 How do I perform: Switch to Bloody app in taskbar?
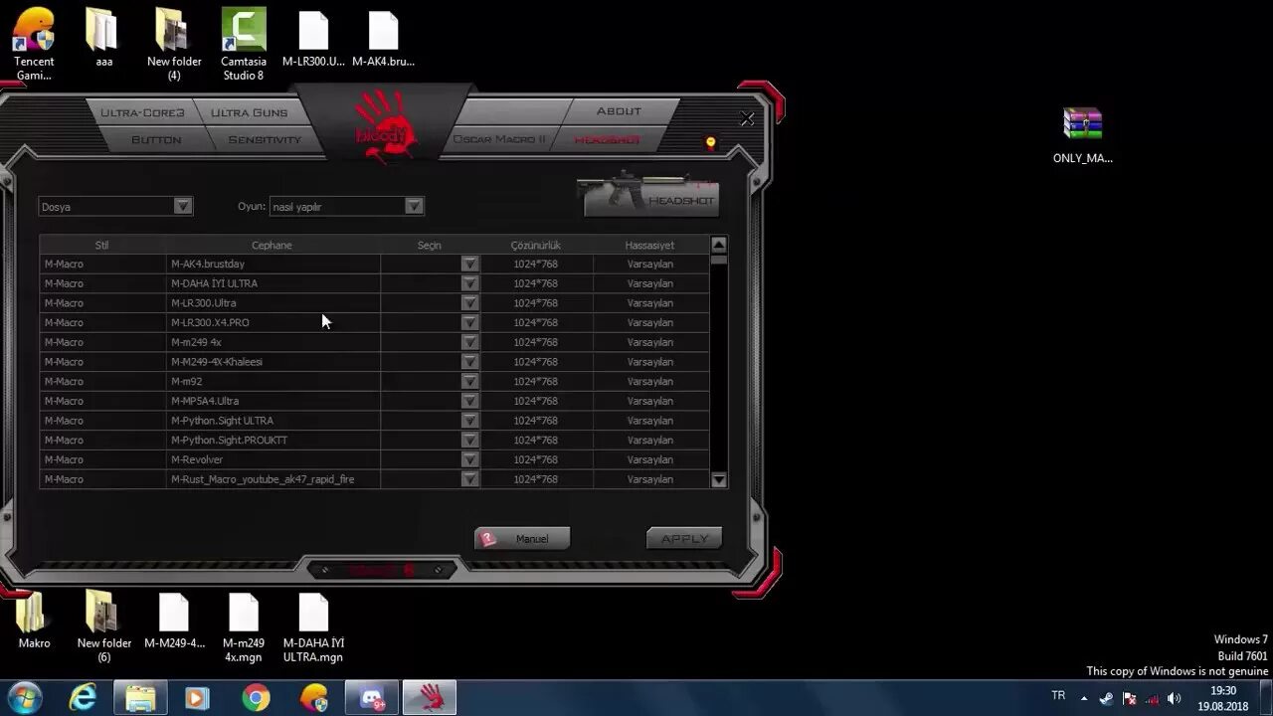tap(430, 699)
